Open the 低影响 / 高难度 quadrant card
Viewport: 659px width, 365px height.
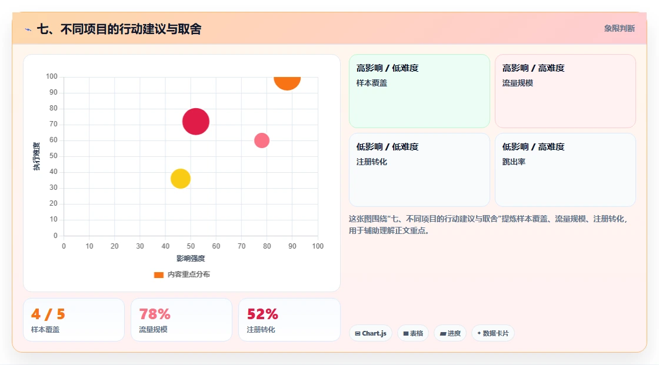tap(565, 170)
